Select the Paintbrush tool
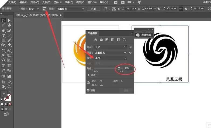This screenshot has width=211, height=128. point(9,40)
